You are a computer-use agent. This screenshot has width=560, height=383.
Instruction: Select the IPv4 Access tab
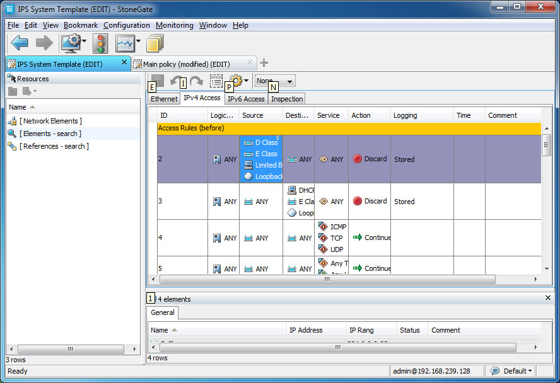[202, 98]
